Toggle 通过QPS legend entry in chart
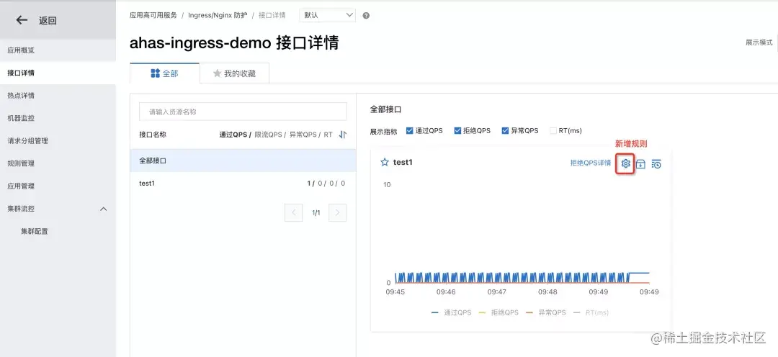This screenshot has height=357, width=778. point(452,313)
